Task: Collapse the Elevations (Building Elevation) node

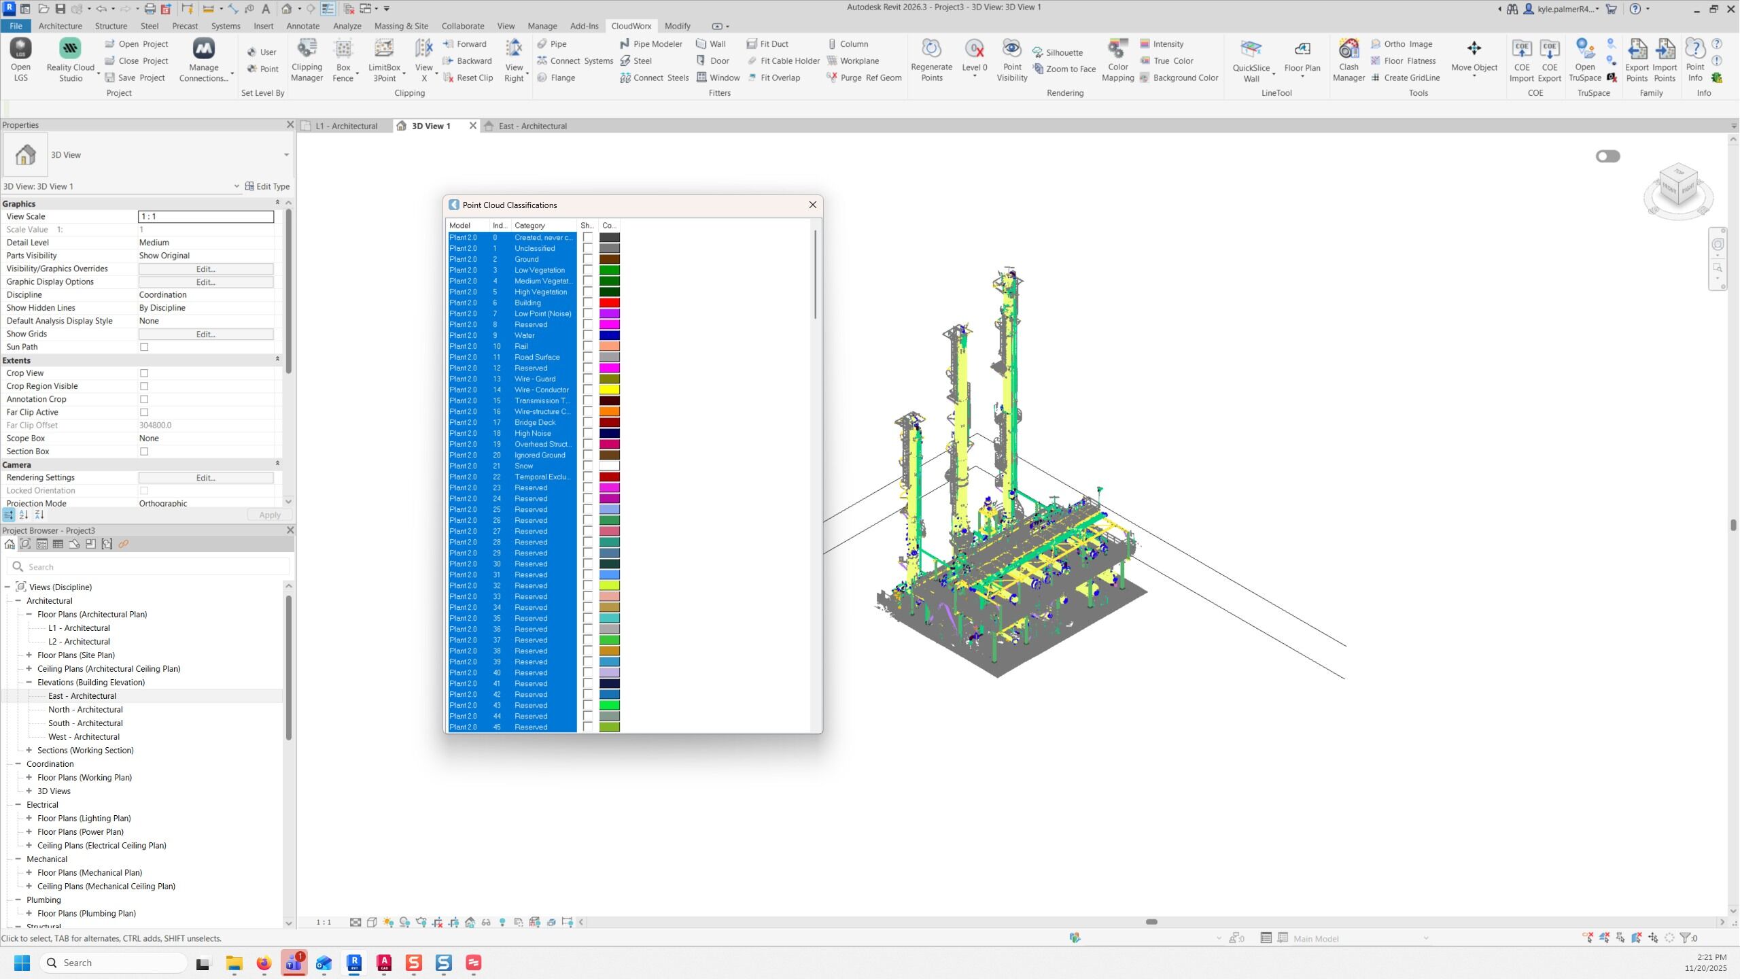Action: (x=29, y=683)
